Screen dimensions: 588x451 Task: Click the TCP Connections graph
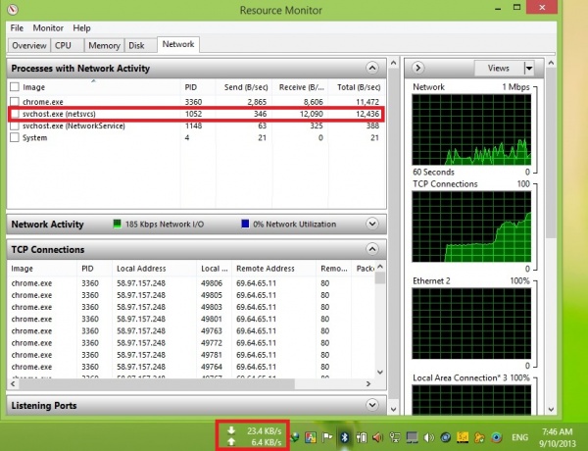[x=471, y=226]
